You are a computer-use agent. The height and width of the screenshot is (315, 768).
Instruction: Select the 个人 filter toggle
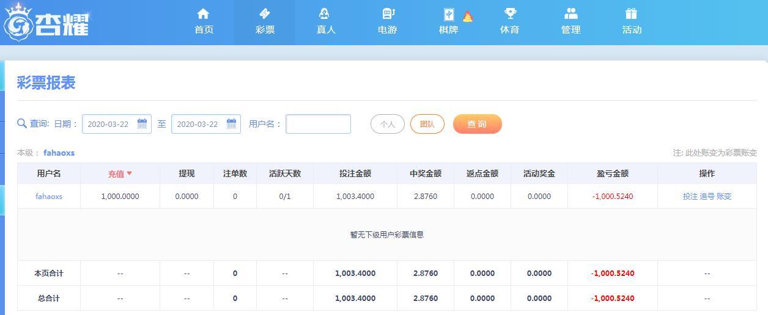[388, 124]
